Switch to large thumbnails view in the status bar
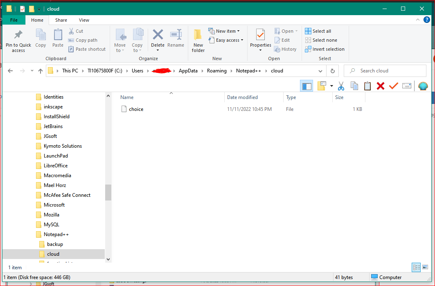This screenshot has height=286, width=435. tap(425, 267)
